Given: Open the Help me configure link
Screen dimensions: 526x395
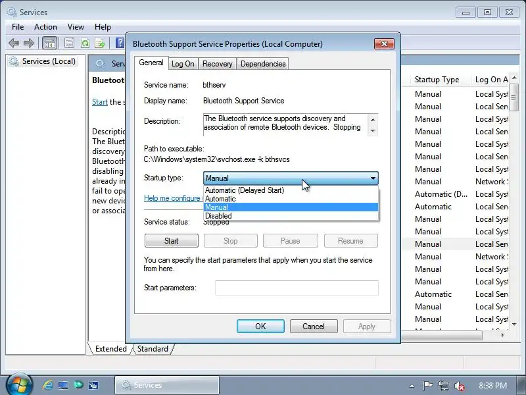Looking at the screenshot, I should click(x=174, y=198).
